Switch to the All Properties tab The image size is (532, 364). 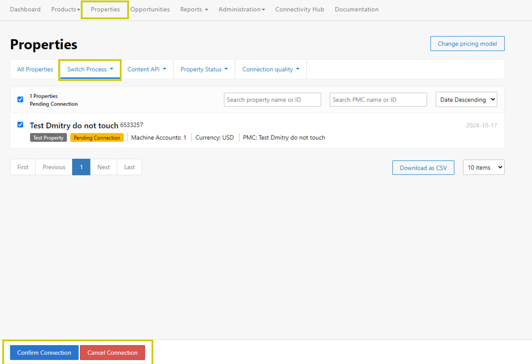coord(35,69)
